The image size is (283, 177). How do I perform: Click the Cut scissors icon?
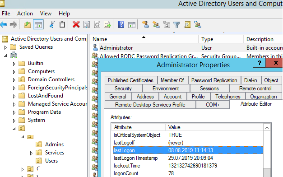(52, 24)
